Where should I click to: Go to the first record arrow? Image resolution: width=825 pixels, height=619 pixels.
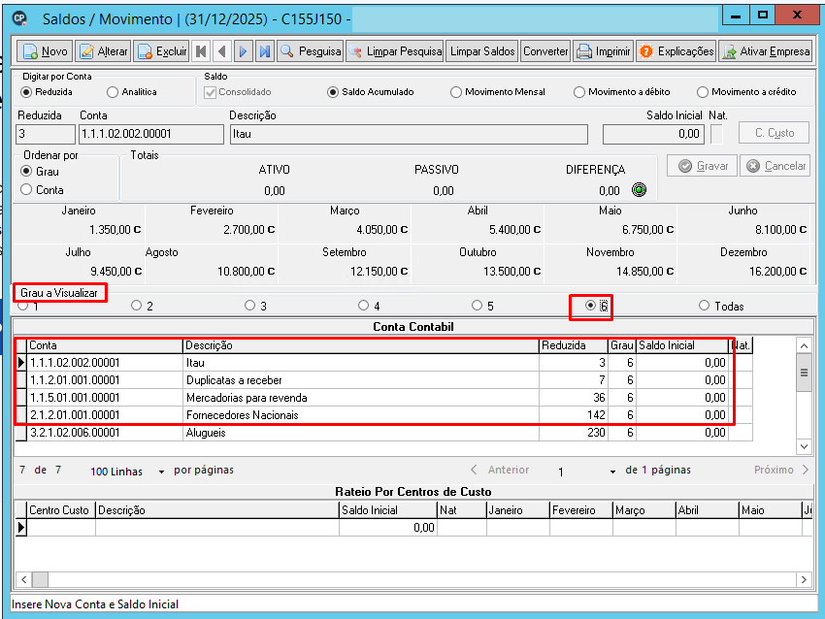[x=201, y=51]
